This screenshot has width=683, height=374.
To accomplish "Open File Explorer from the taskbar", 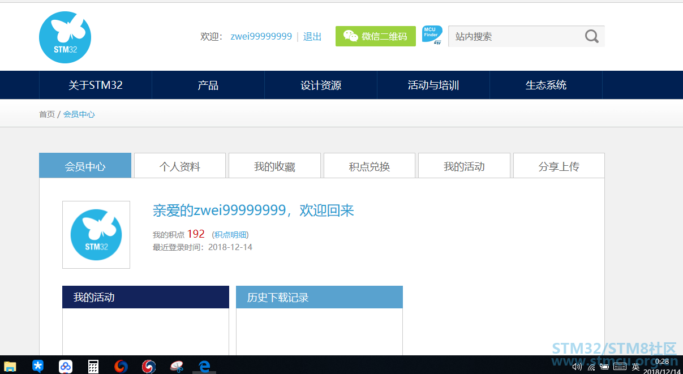I will 10,366.
